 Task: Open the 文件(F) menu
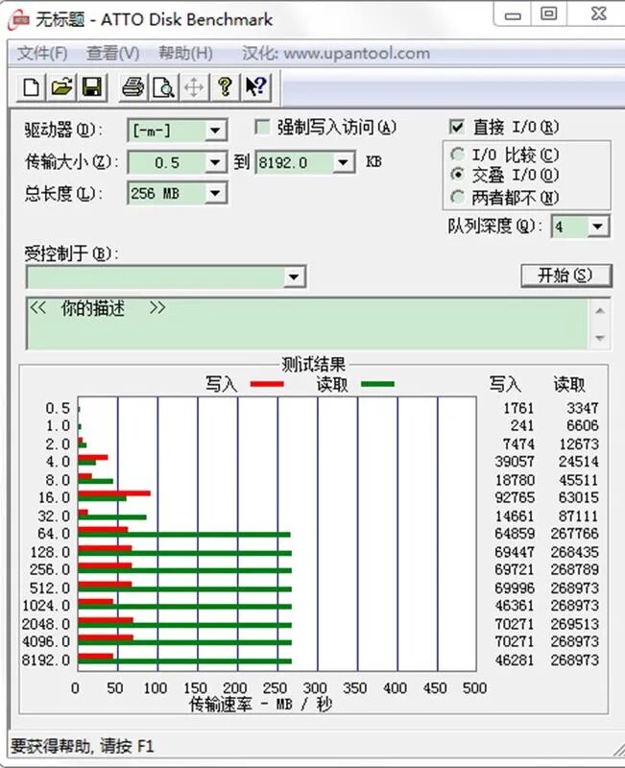[42, 53]
